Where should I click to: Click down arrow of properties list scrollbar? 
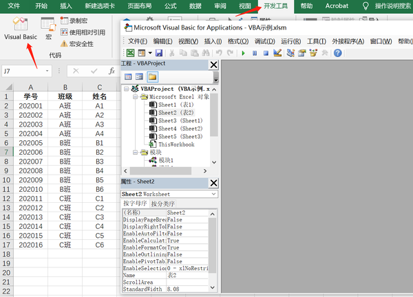213,287
